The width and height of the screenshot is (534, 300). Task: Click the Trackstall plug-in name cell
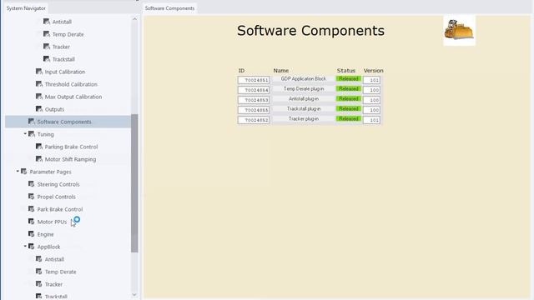tap(304, 109)
